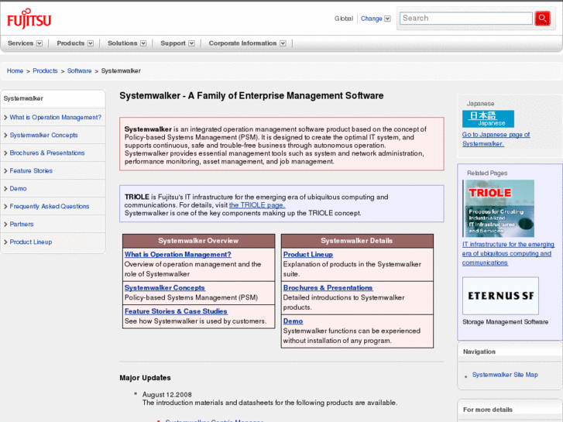
Task: Open sidebar Frequently Asked Questions
Action: (50, 207)
